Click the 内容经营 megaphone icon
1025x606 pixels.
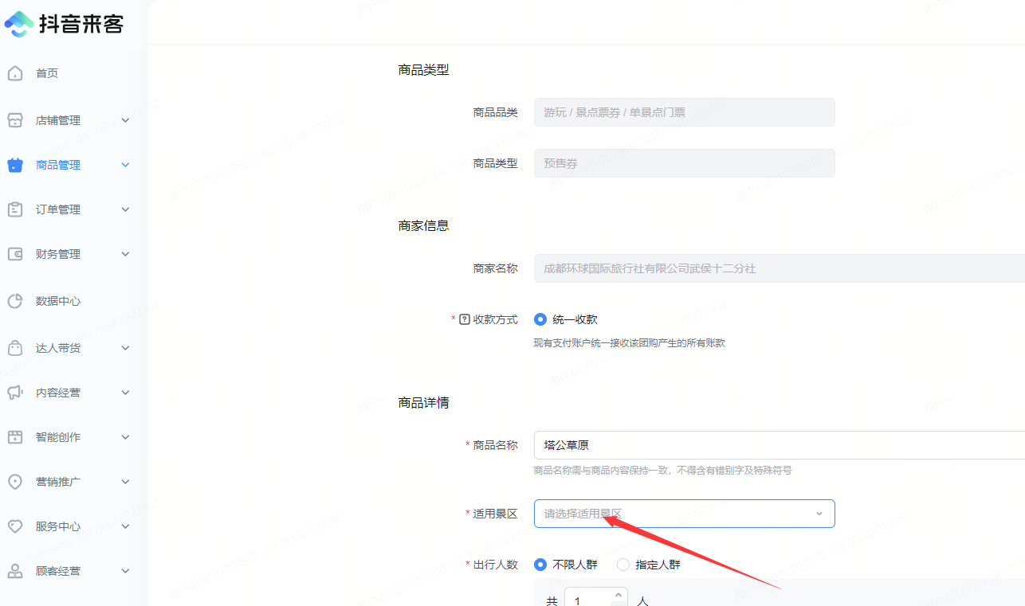pyautogui.click(x=14, y=393)
